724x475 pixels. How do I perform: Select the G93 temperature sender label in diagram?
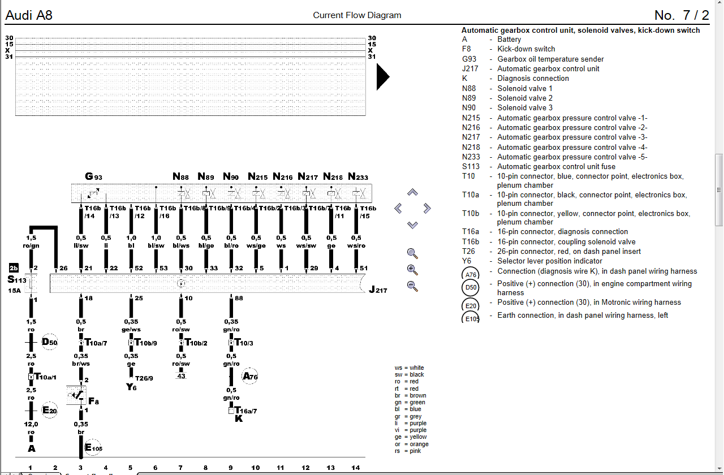[x=93, y=177]
